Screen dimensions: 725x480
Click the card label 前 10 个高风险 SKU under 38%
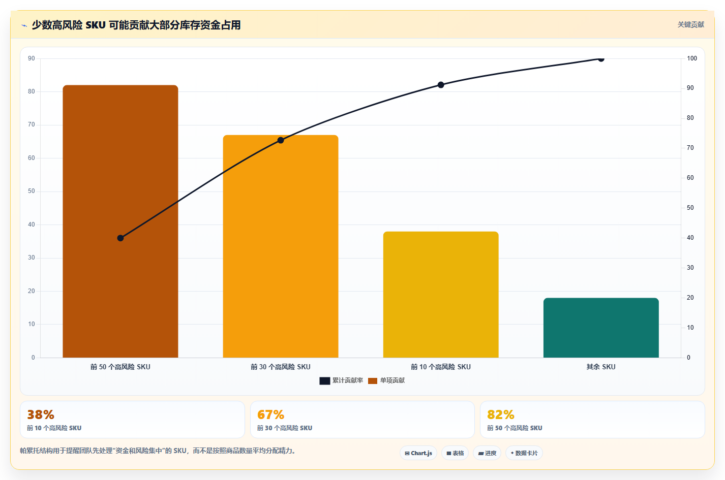pyautogui.click(x=54, y=428)
